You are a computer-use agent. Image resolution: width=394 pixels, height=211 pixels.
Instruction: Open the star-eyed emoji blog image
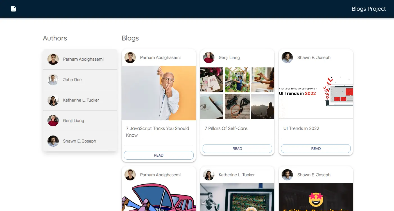click(x=316, y=197)
